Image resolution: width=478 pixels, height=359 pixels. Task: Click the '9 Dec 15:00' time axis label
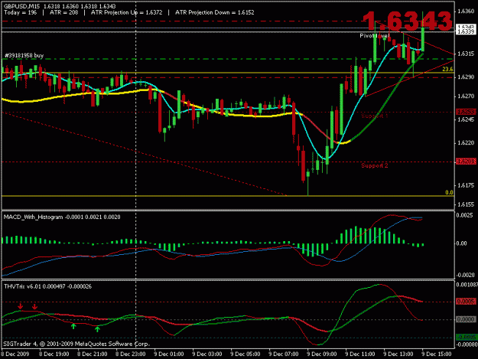[436, 354]
